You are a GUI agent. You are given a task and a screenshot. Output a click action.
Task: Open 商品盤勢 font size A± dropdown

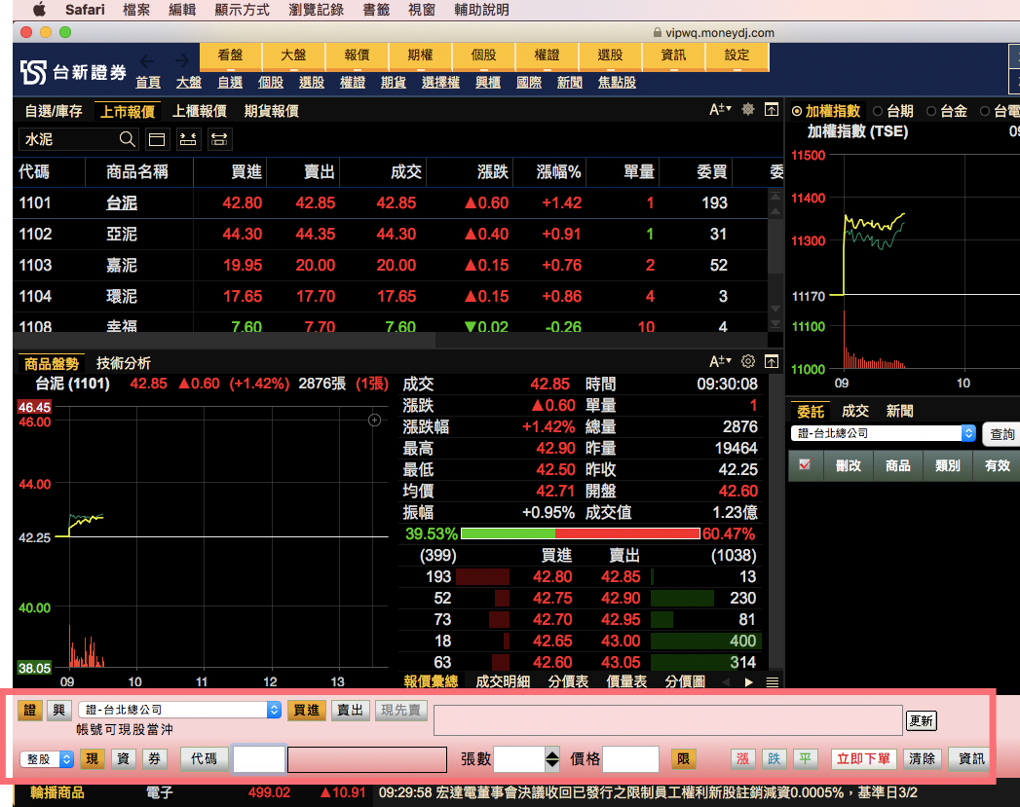point(720,361)
